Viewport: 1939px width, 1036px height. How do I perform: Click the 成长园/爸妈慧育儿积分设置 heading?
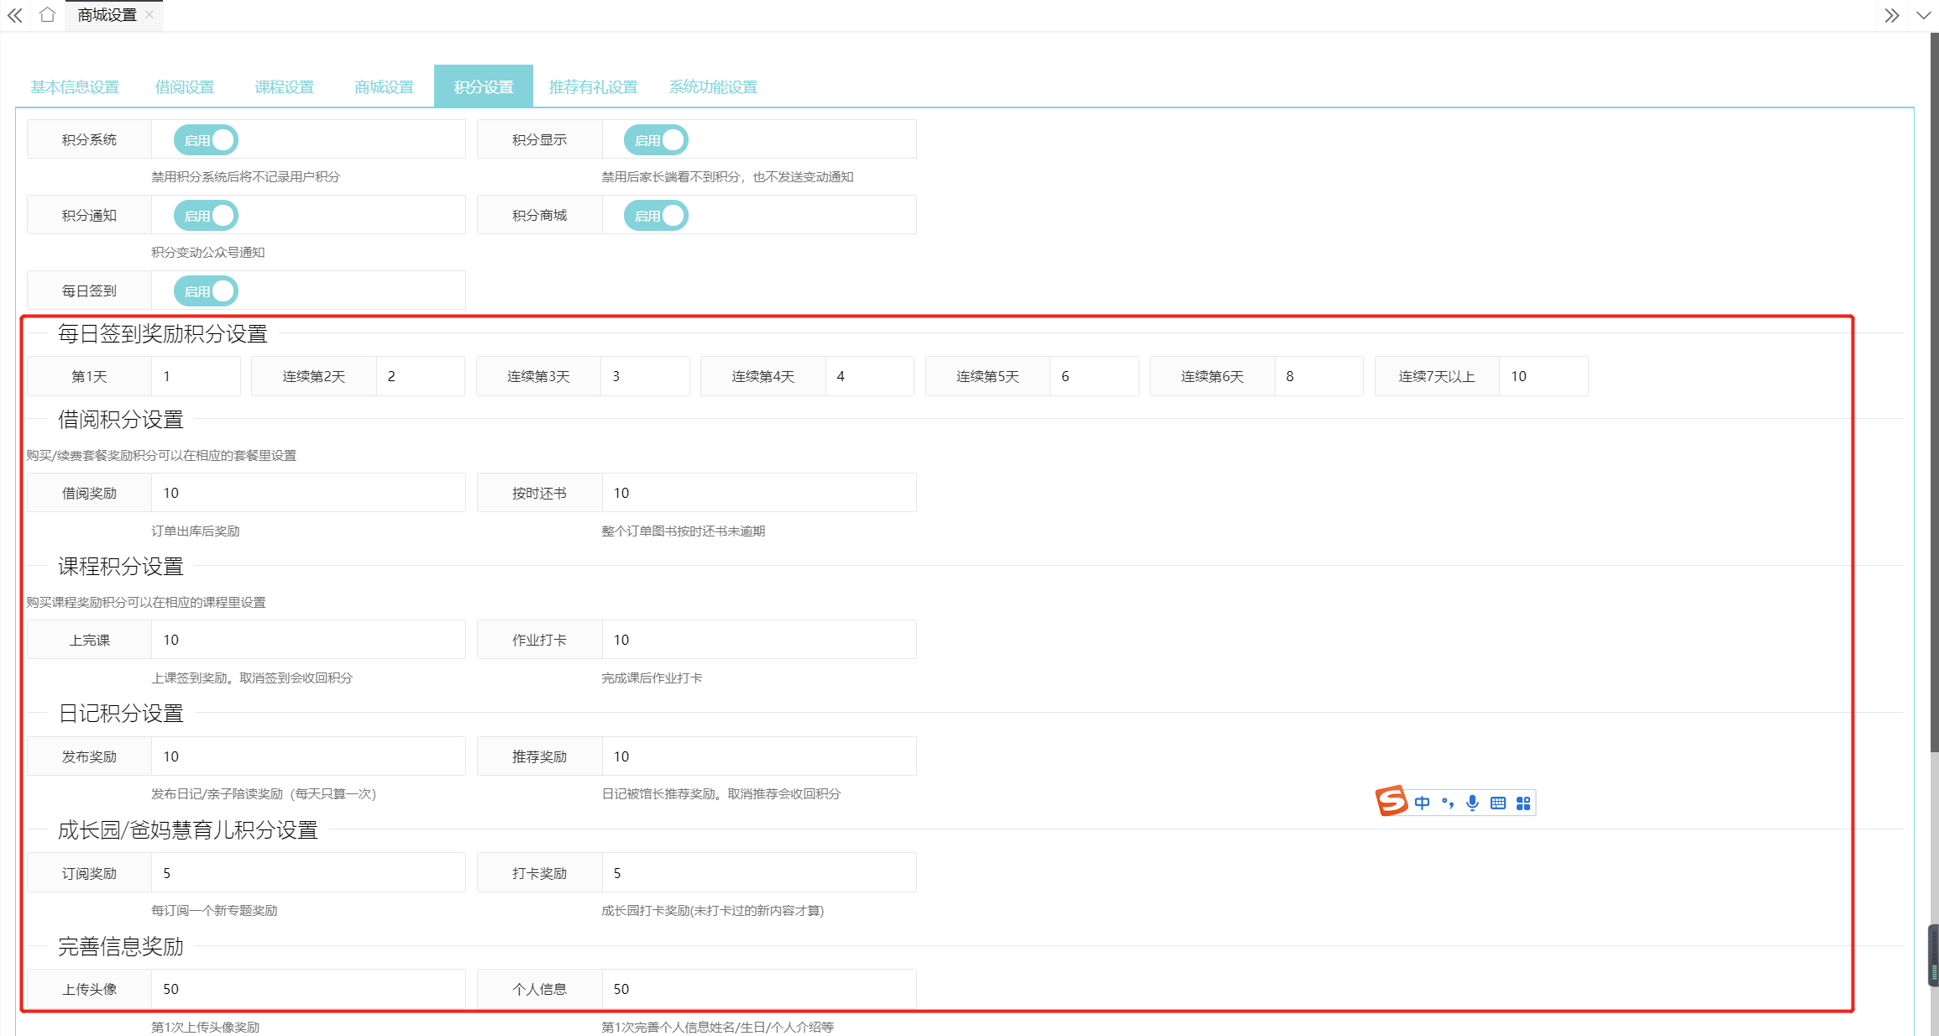point(187,830)
